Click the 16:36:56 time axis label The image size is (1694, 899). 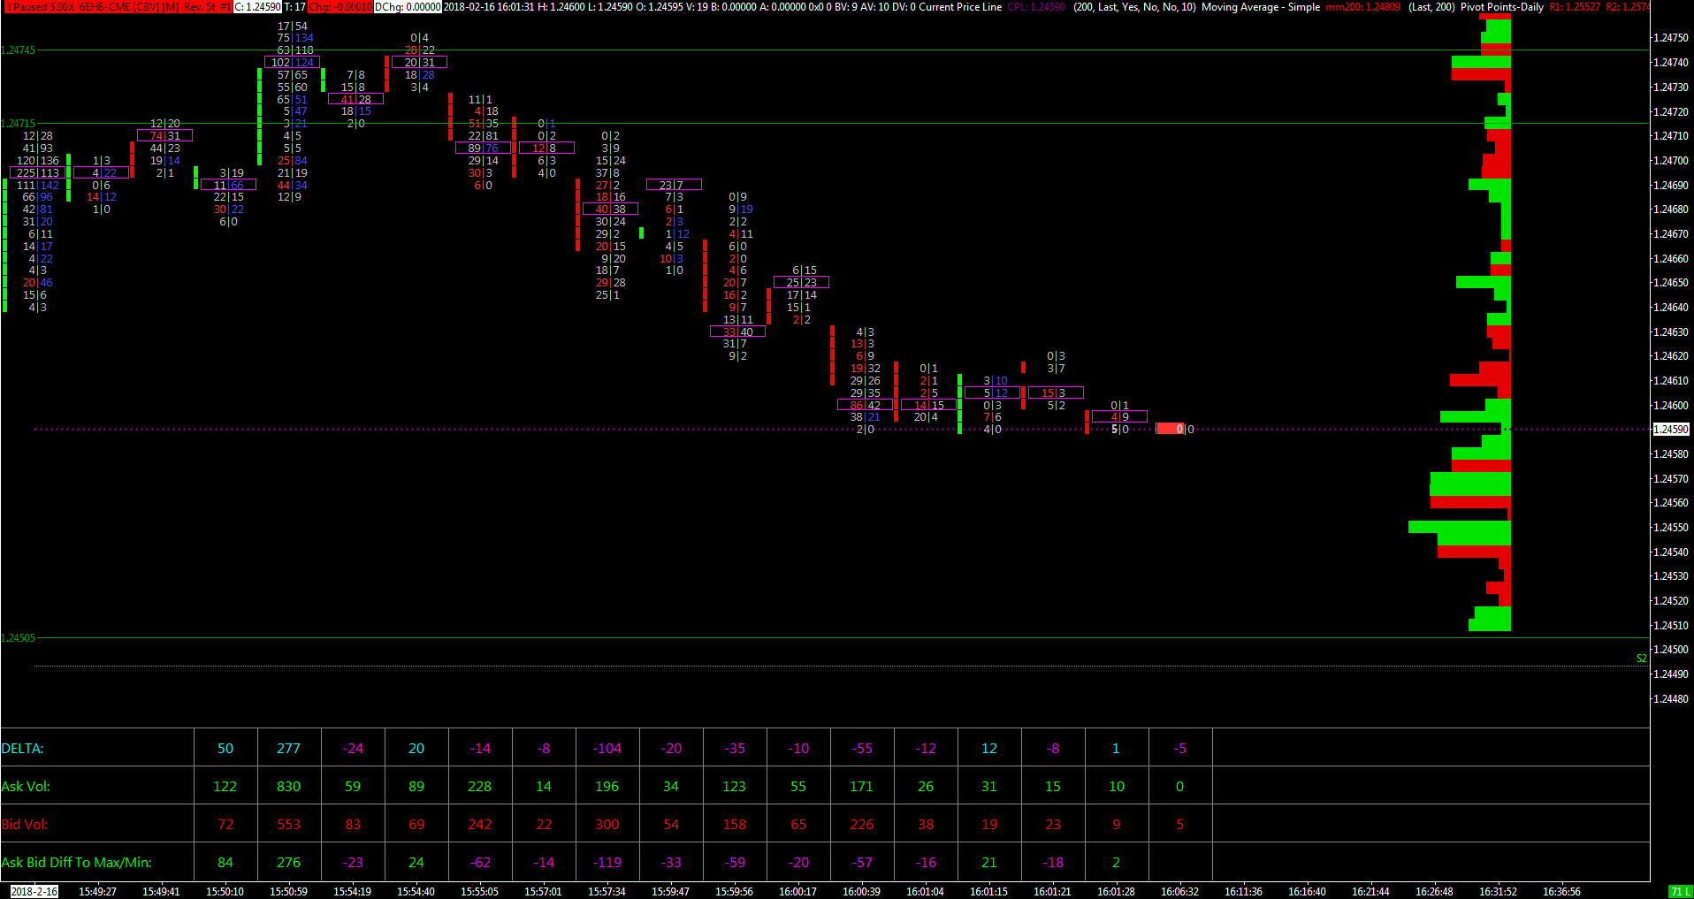(x=1562, y=892)
